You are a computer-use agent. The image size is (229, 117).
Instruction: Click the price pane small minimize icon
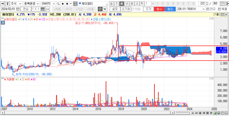coord(210,19)
